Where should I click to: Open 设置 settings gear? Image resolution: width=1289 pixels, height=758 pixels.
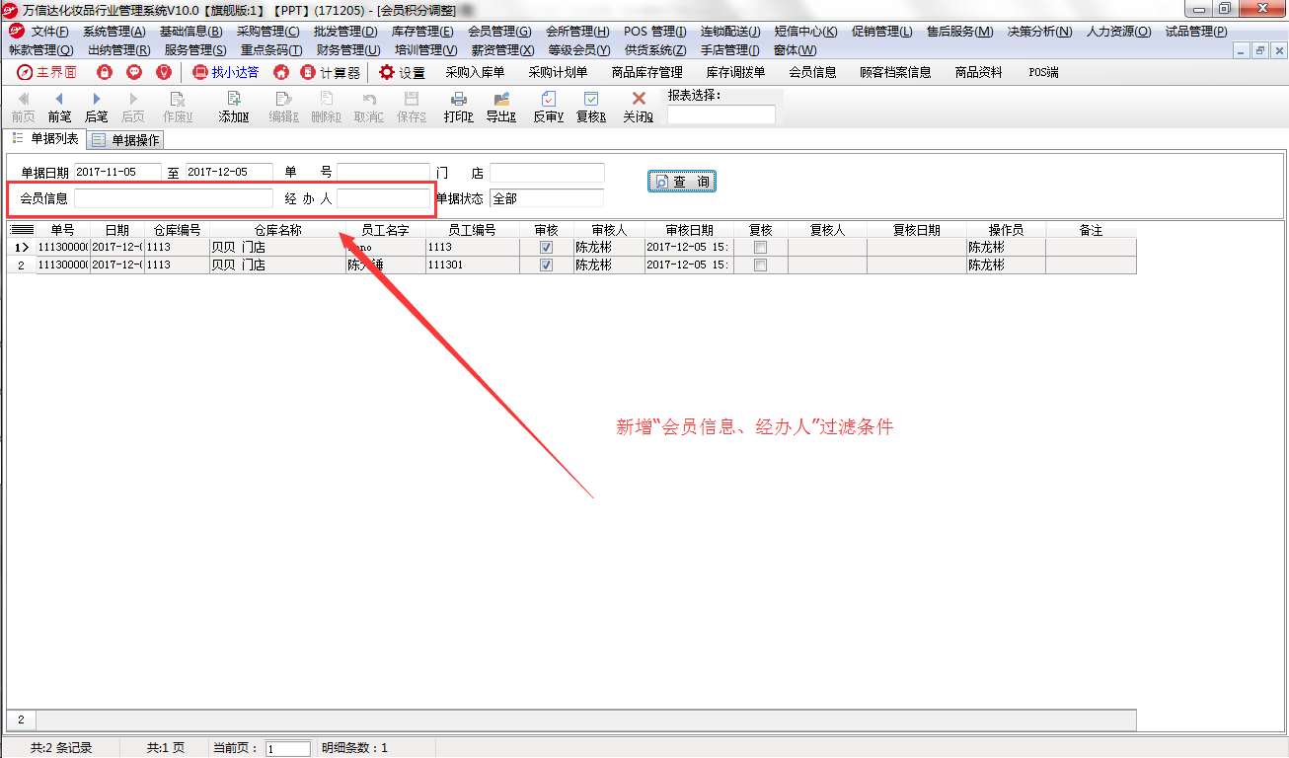coord(402,72)
